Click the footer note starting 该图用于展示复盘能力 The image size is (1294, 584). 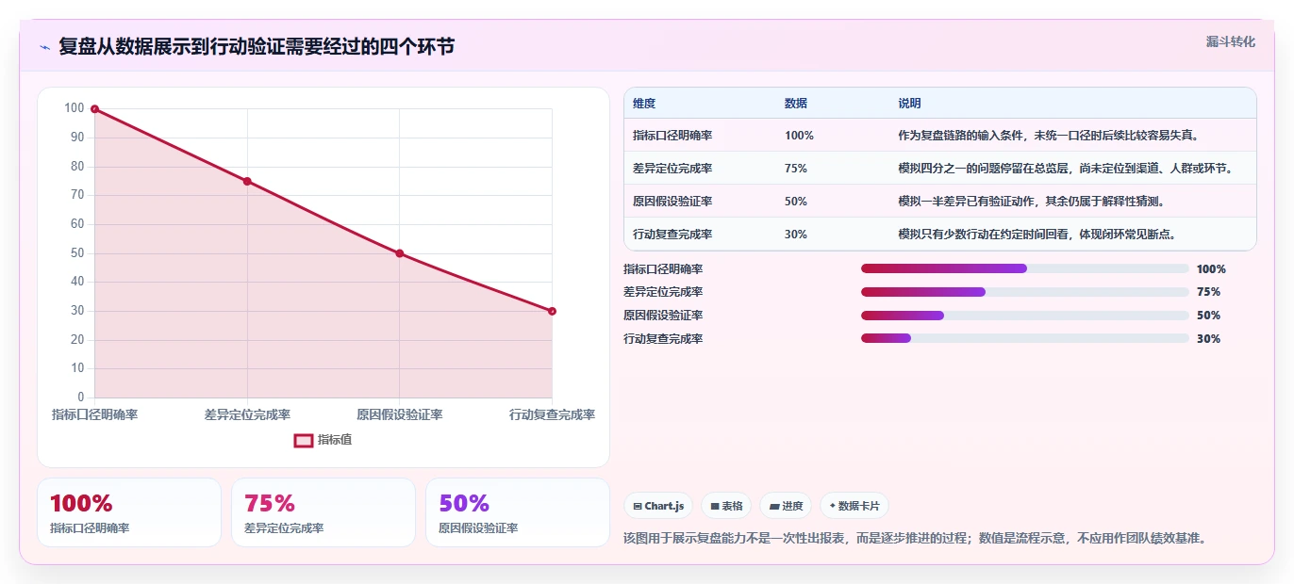pos(915,539)
